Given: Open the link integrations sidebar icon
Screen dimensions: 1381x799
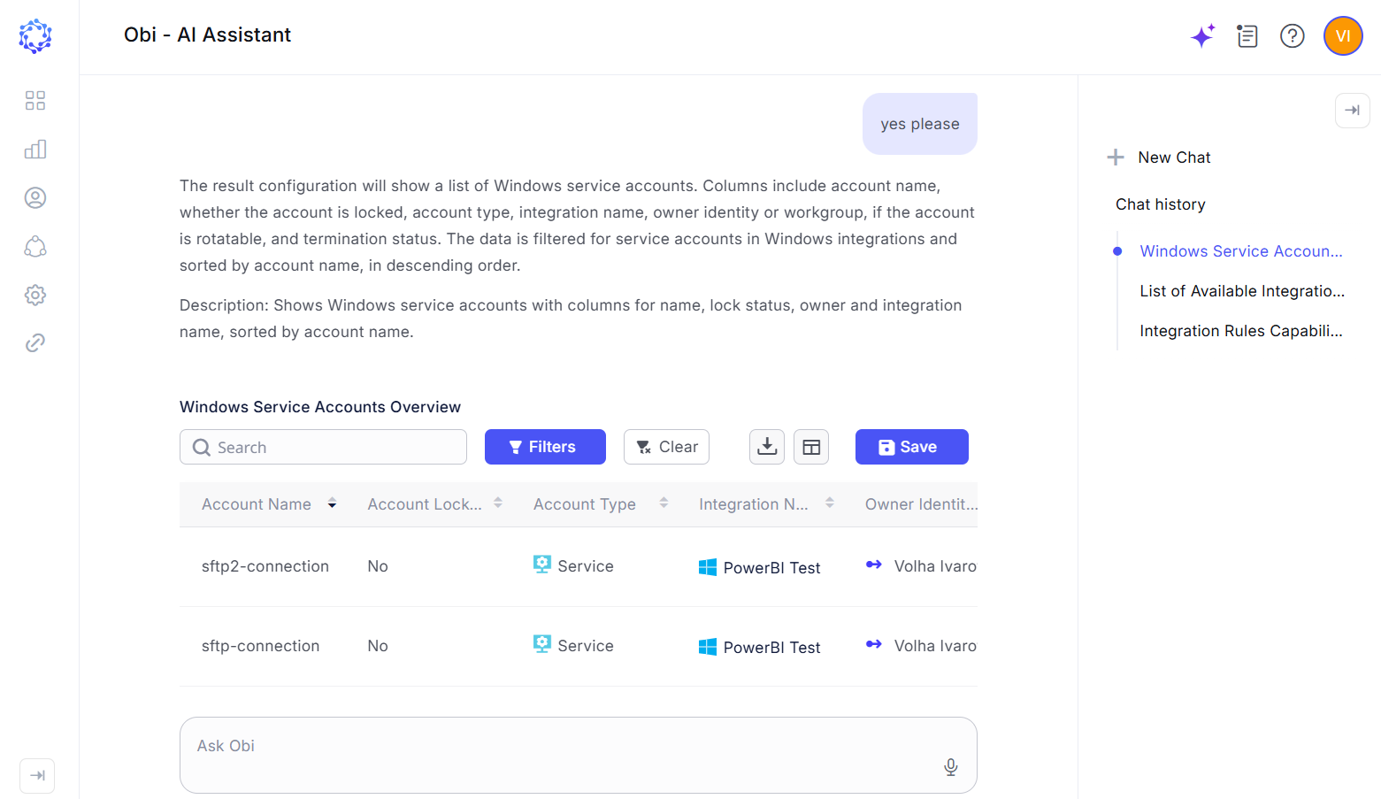Looking at the screenshot, I should click(x=35, y=342).
